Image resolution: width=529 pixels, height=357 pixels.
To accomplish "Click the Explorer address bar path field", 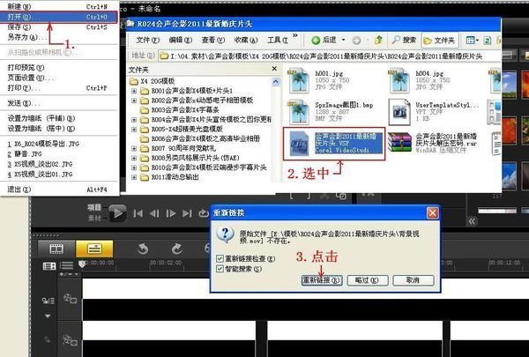I will pyautogui.click(x=330, y=56).
